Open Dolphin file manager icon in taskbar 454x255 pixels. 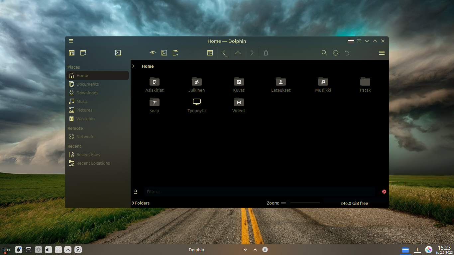click(405, 250)
